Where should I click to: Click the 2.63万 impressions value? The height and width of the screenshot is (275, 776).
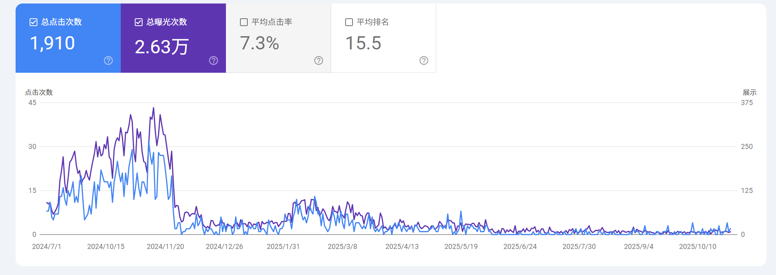click(x=162, y=47)
